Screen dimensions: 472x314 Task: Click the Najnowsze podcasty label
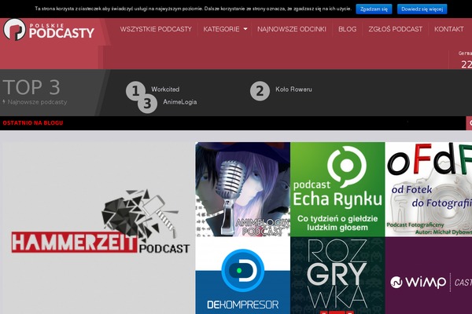tap(37, 102)
